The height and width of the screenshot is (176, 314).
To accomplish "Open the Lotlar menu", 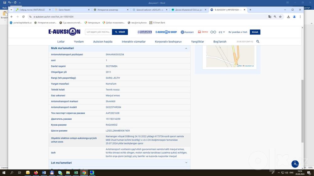I will [x=61, y=42].
